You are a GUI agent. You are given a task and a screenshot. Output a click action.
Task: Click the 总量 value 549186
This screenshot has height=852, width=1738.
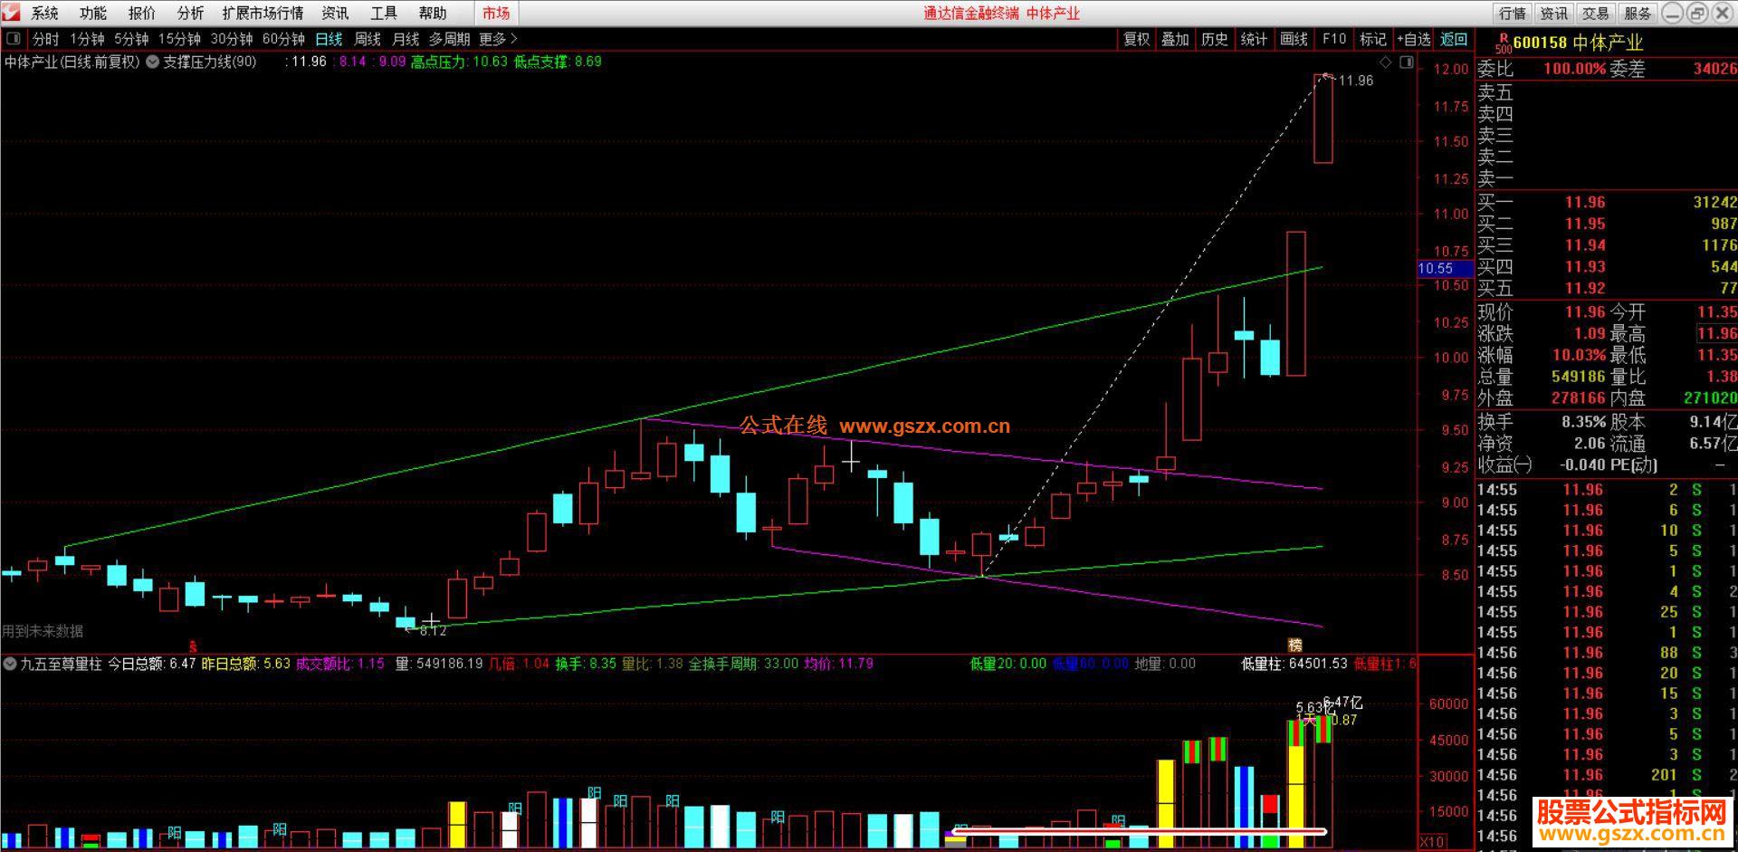pos(1578,377)
